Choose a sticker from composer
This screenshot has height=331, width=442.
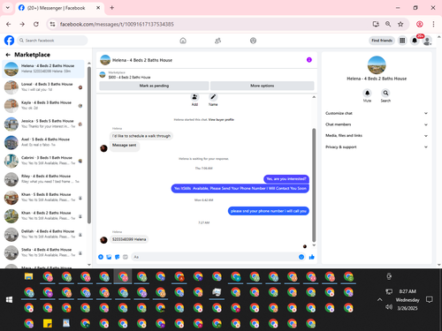click(x=117, y=257)
